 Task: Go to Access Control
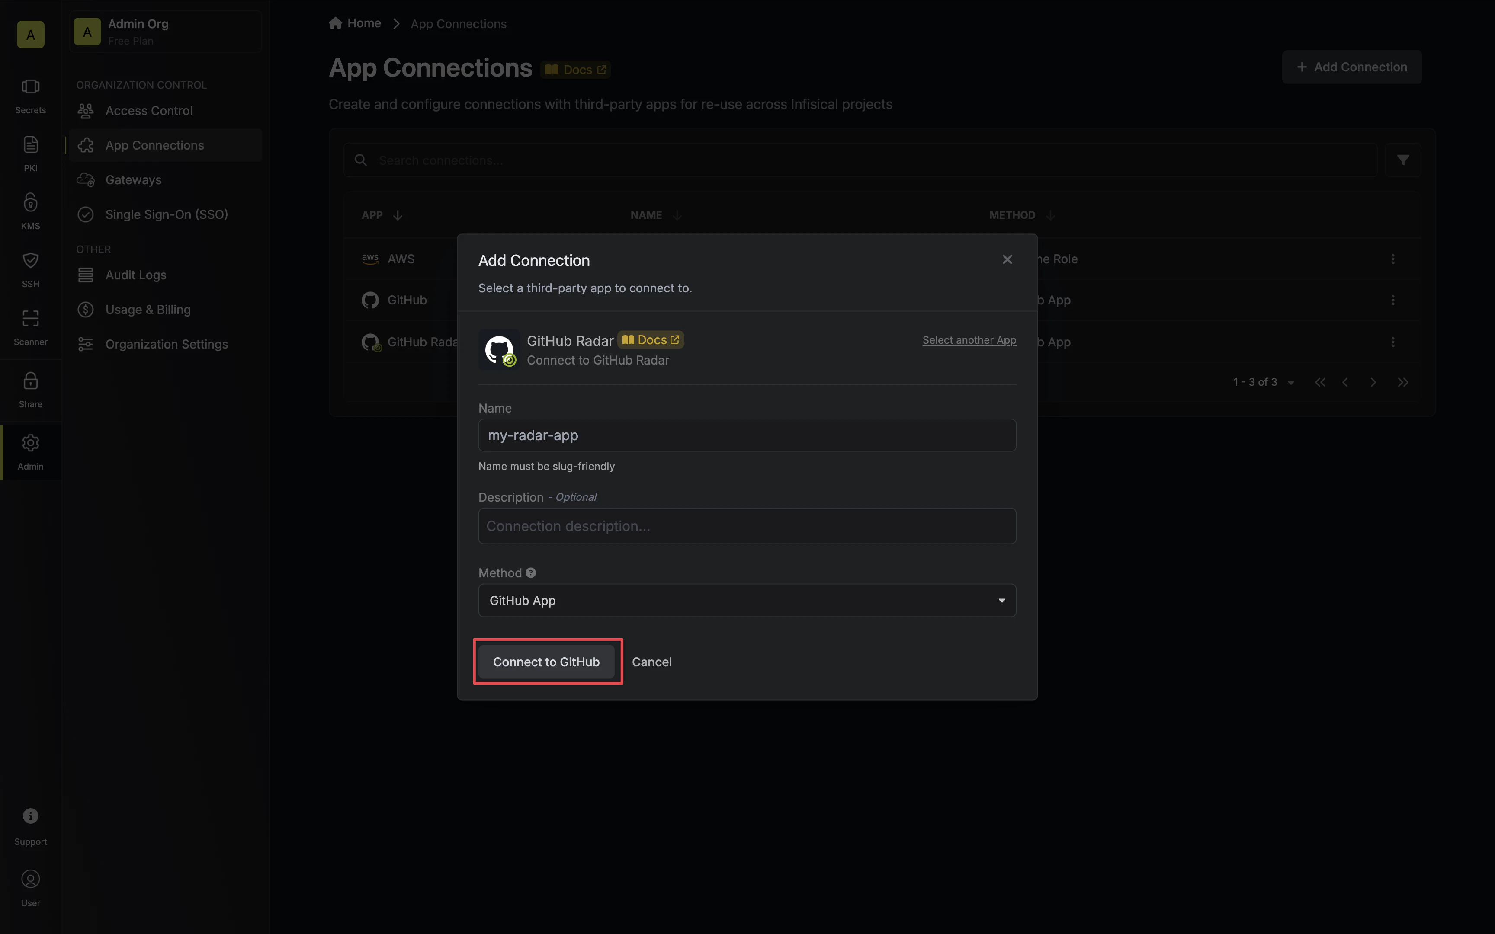tap(166, 111)
